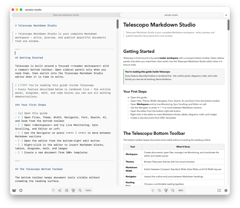Check 'Use the Navigator or press' checkbox
This screenshot has width=240, height=208.
[x=128, y=108]
